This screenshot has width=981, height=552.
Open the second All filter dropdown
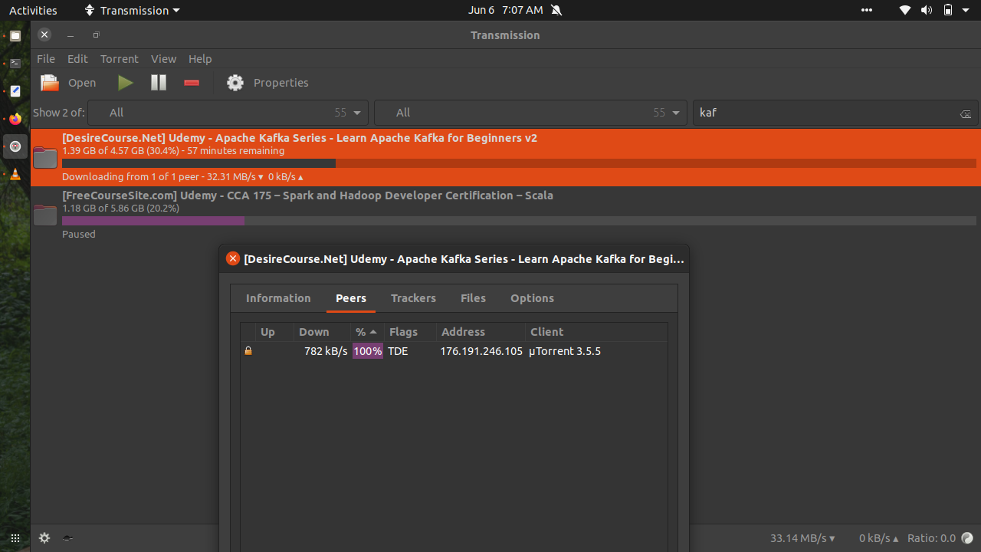pyautogui.click(x=531, y=113)
